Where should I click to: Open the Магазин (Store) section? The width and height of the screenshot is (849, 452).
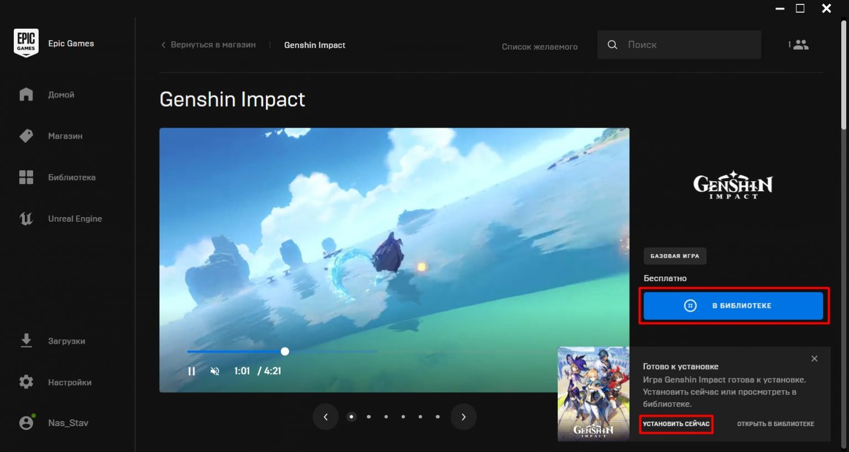[x=25, y=135]
